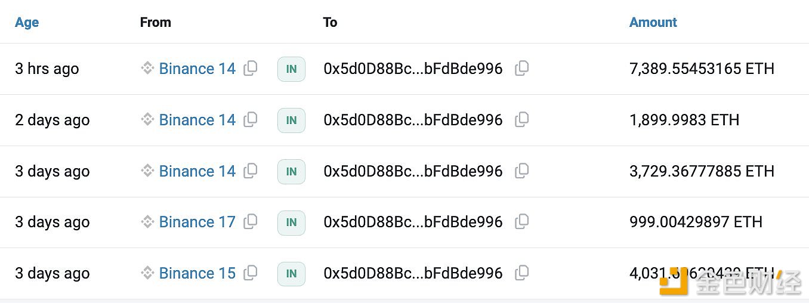The width and height of the screenshot is (809, 303).
Task: Copy the To address in the 3,729.36777885 ETH row
Action: pyautogui.click(x=521, y=171)
